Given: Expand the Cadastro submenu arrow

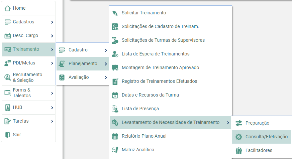Looking at the screenshot, I should 106,50.
